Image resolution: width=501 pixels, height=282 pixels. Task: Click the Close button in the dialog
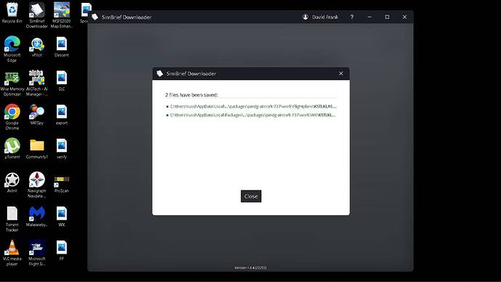point(250,196)
